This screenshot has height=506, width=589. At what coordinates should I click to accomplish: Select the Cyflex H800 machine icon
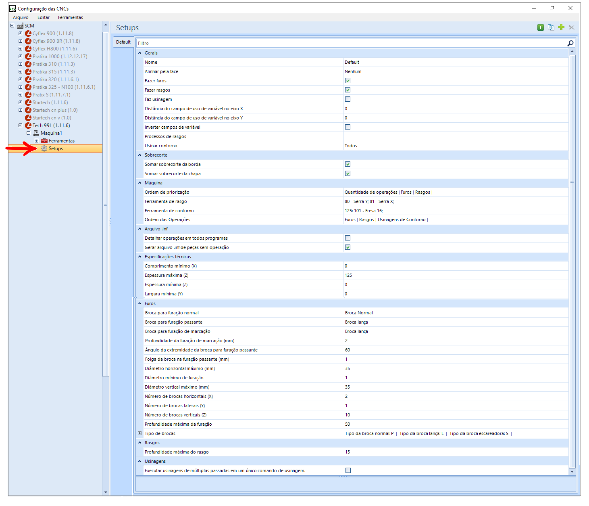28,49
